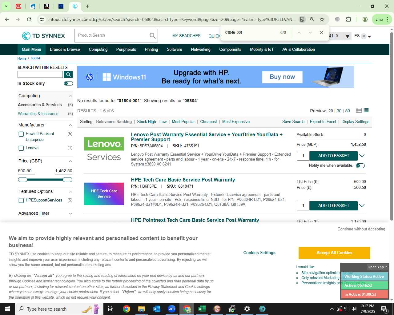Click the Product Search input field

pyautogui.click(x=112, y=36)
